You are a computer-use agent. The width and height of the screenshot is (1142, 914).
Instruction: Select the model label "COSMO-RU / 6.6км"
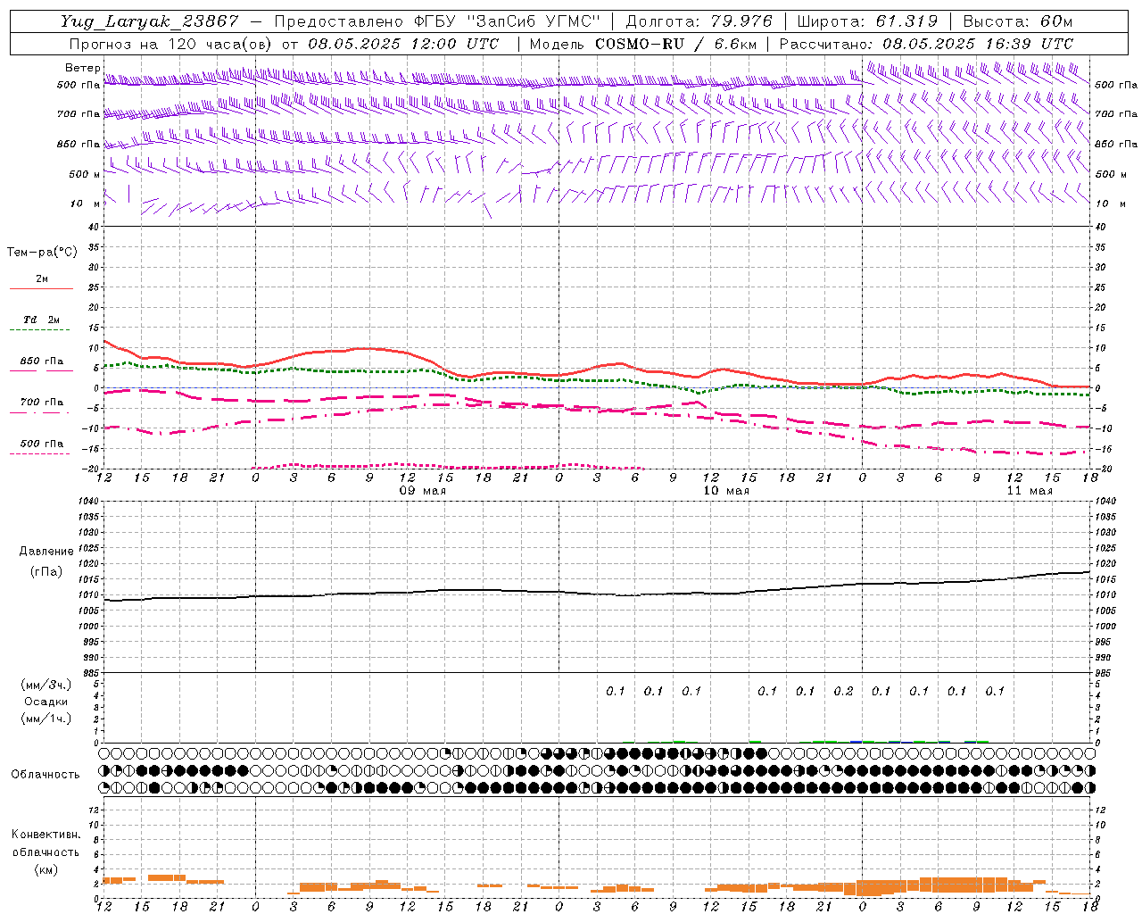click(x=676, y=43)
